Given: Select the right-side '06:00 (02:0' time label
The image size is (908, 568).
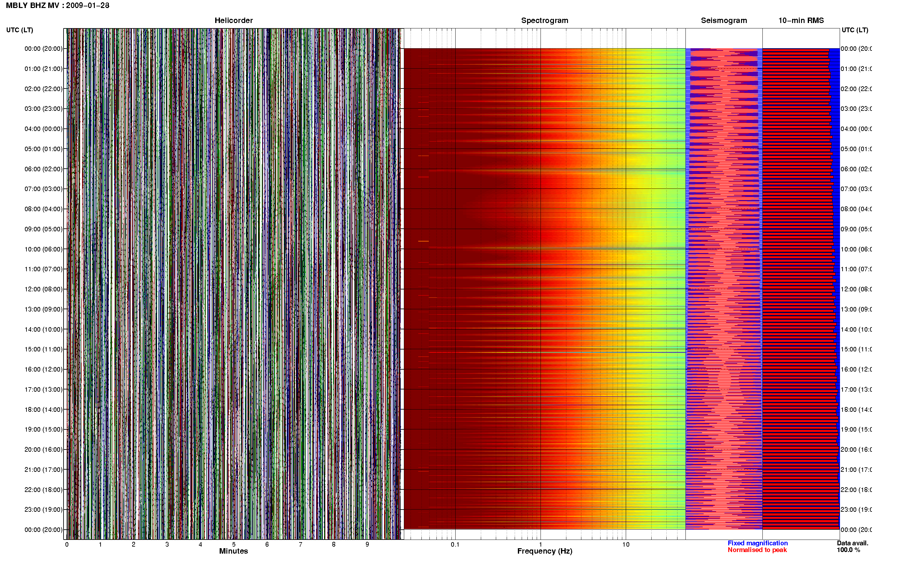Looking at the screenshot, I should (856, 169).
